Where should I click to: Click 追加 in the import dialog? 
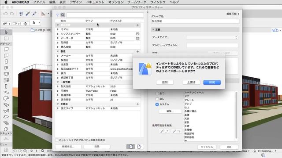165,83
